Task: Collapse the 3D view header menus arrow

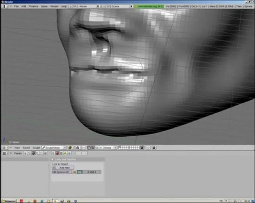Action: pos(11,148)
